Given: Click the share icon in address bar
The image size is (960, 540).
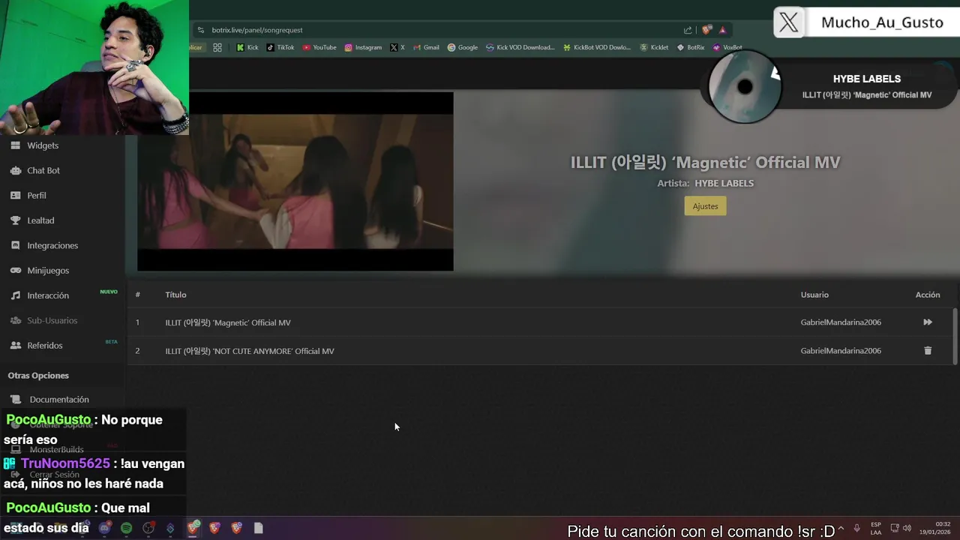Looking at the screenshot, I should pyautogui.click(x=688, y=30).
